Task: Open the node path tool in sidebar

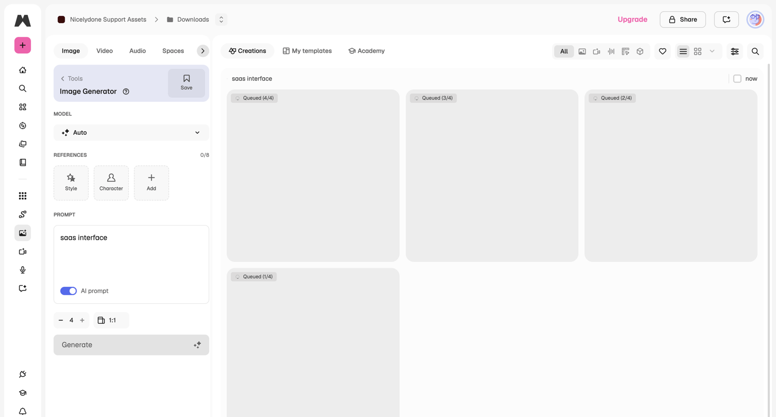Action: click(23, 214)
